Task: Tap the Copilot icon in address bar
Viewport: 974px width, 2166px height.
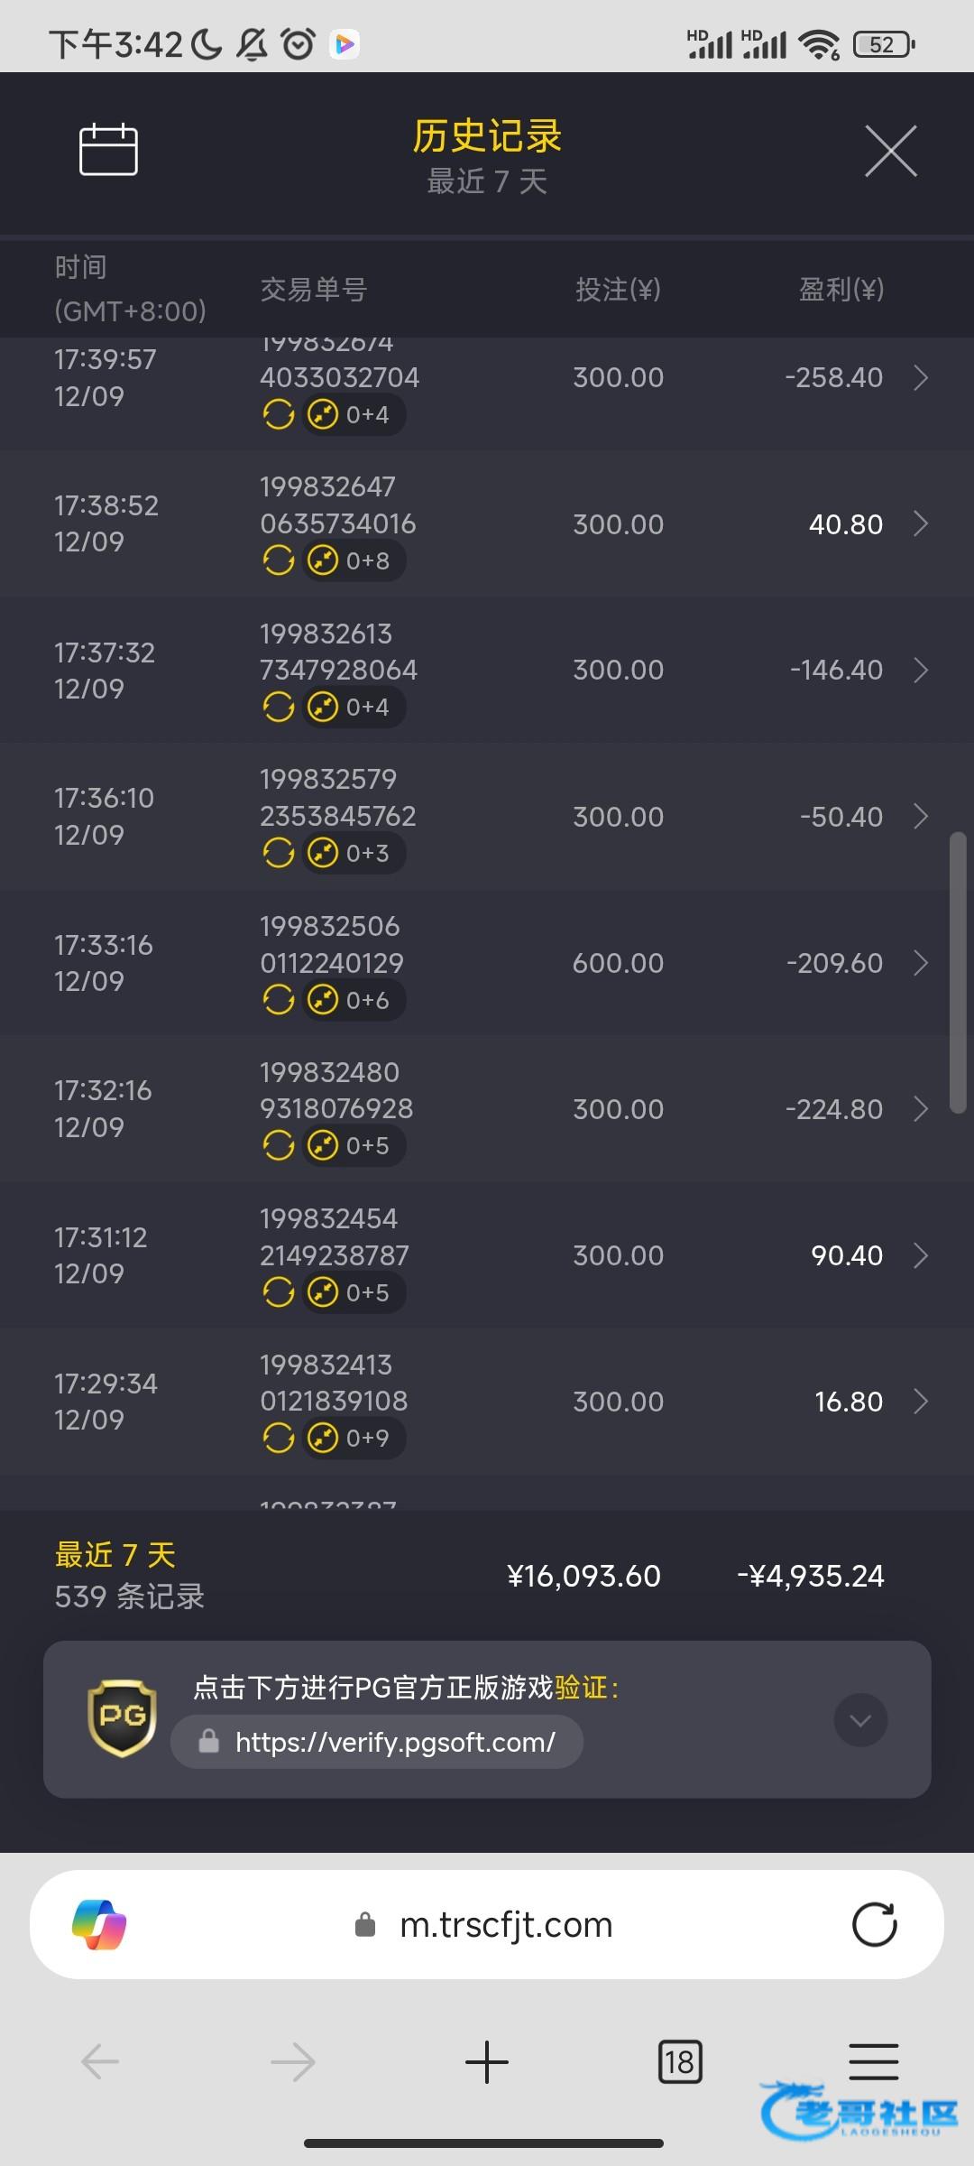Action: pyautogui.click(x=99, y=1925)
